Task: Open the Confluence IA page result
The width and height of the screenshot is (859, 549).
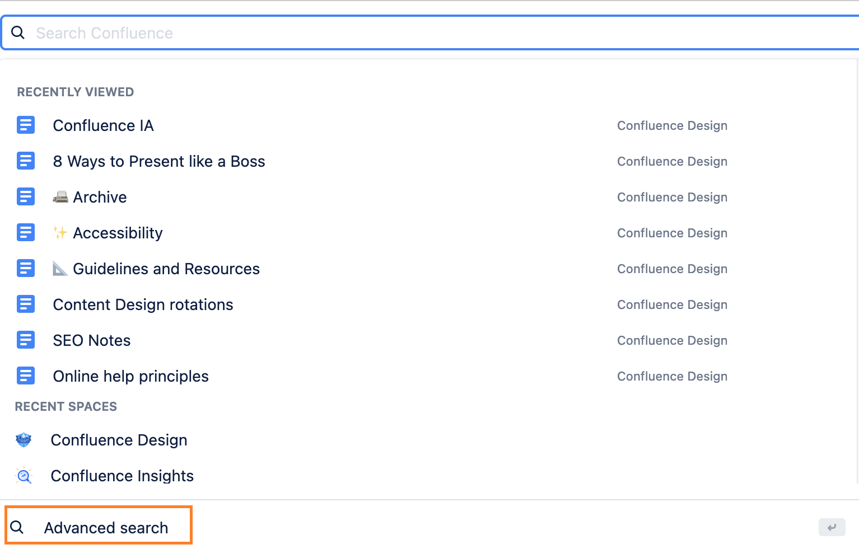Action: point(103,125)
